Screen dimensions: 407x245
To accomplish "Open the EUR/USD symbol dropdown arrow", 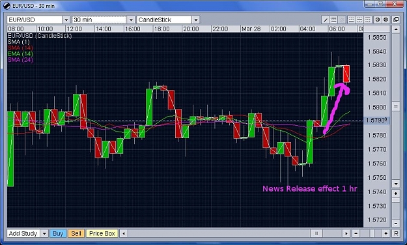I will tap(66, 20).
